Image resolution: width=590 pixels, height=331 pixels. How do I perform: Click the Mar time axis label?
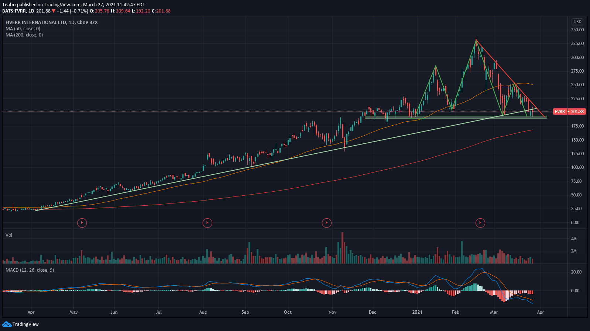click(494, 312)
